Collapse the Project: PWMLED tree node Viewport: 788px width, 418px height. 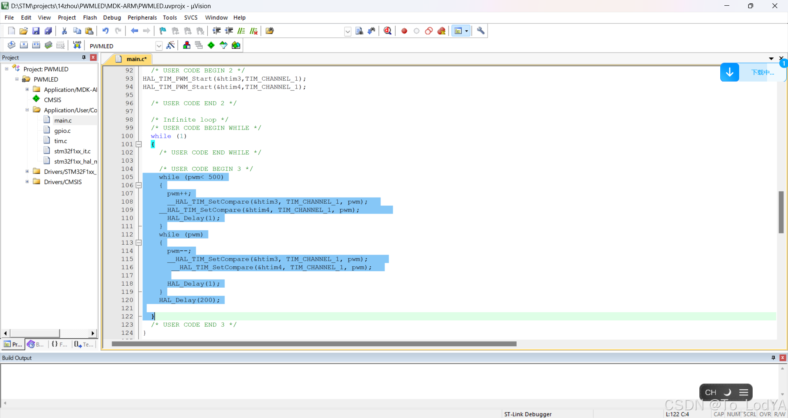7,69
